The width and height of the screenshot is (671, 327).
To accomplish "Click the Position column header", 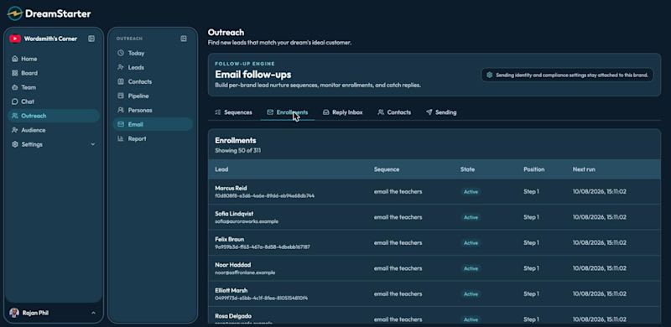I will pyautogui.click(x=533, y=169).
